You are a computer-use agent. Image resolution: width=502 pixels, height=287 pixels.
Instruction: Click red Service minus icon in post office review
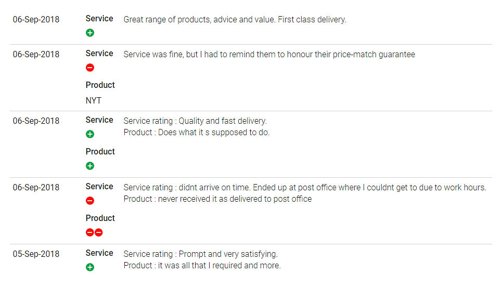click(90, 201)
